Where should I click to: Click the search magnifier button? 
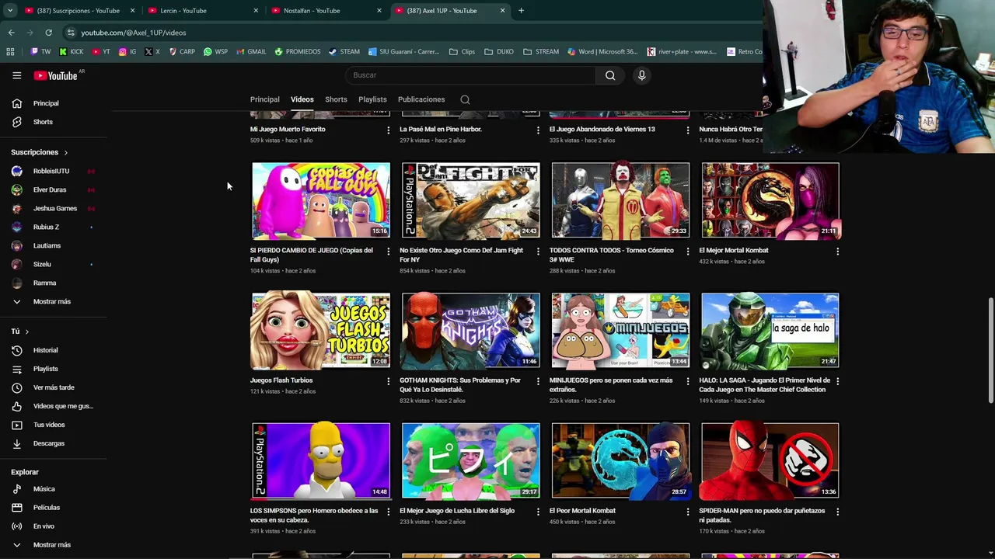pos(610,75)
